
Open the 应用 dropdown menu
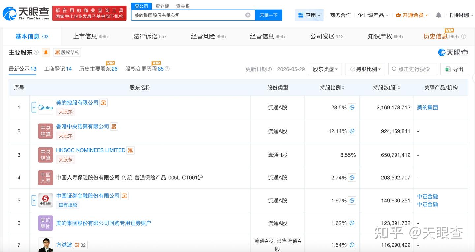tap(309, 15)
